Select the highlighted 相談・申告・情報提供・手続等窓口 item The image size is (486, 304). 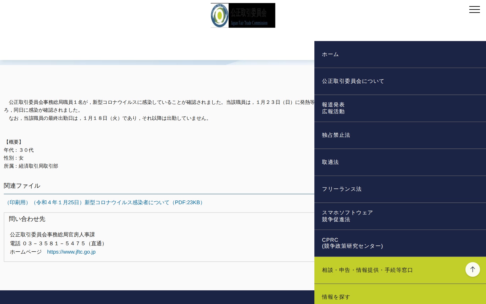pyautogui.click(x=367, y=270)
